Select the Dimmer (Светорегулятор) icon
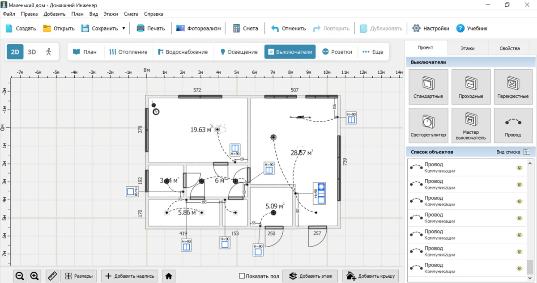The height and width of the screenshot is (283, 537). tap(428, 125)
